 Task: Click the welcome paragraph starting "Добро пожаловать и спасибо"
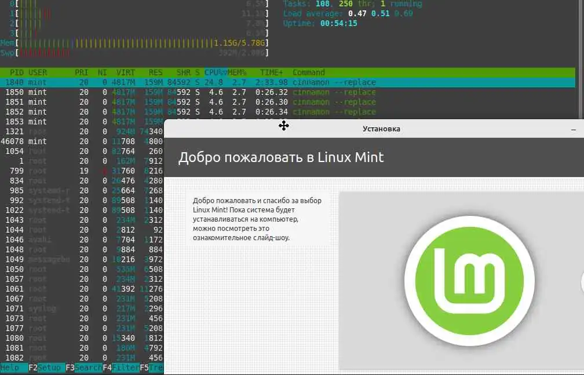(257, 219)
